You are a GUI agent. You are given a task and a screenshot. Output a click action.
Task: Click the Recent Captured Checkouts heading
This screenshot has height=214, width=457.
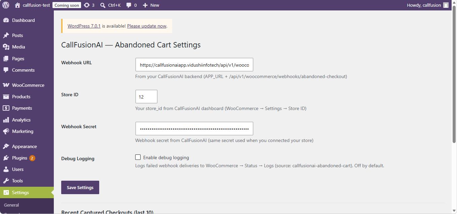107,212
